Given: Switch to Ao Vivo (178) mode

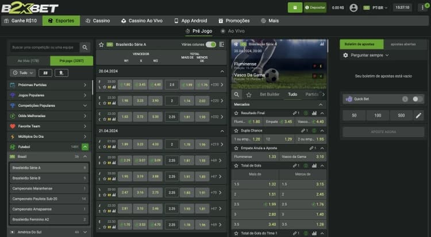Looking at the screenshot, I should click(x=28, y=61).
